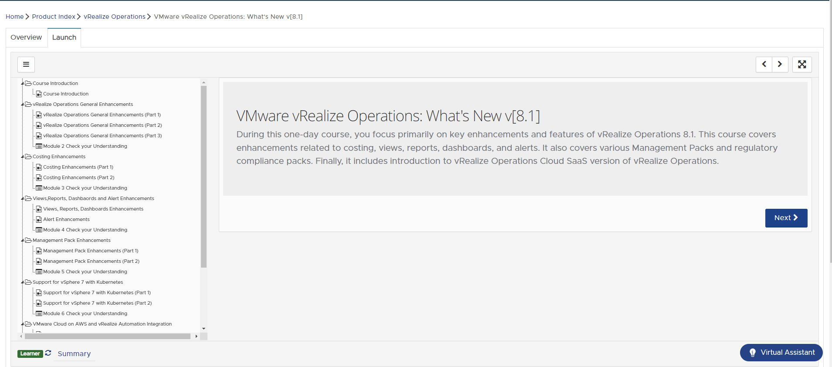832x367 pixels.
Task: Open Support for vSphere 7 with Kubernetes (Part 1)
Action: 97,292
